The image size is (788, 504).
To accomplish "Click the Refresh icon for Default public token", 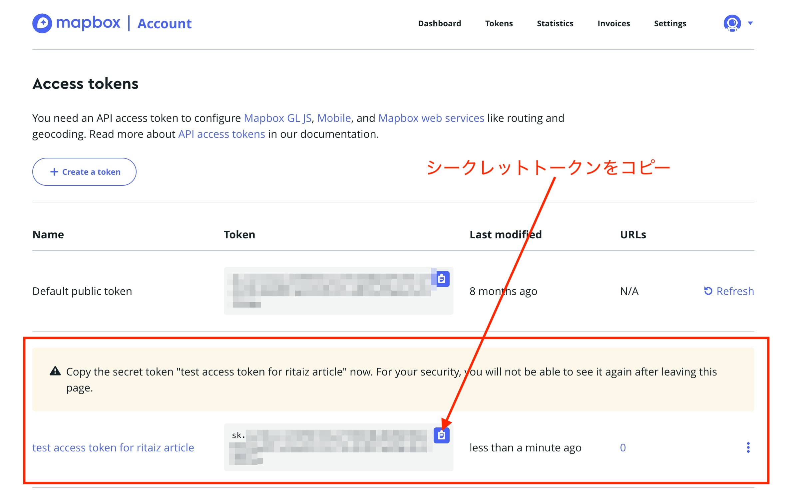I will point(708,291).
